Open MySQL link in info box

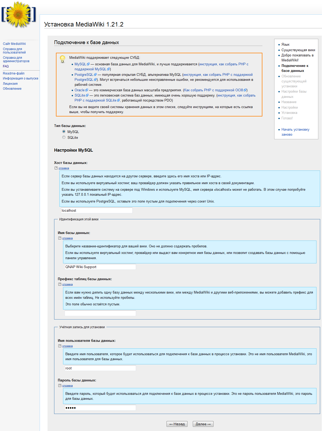click(x=82, y=64)
